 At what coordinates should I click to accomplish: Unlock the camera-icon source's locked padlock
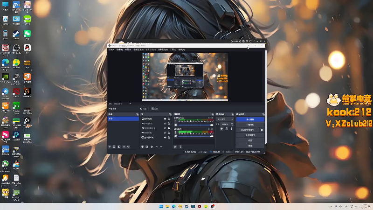pos(169,128)
